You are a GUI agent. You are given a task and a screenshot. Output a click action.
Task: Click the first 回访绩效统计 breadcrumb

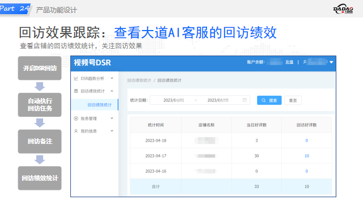point(139,80)
